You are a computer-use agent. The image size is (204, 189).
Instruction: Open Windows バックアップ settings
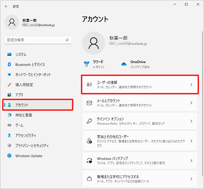(x=140, y=161)
